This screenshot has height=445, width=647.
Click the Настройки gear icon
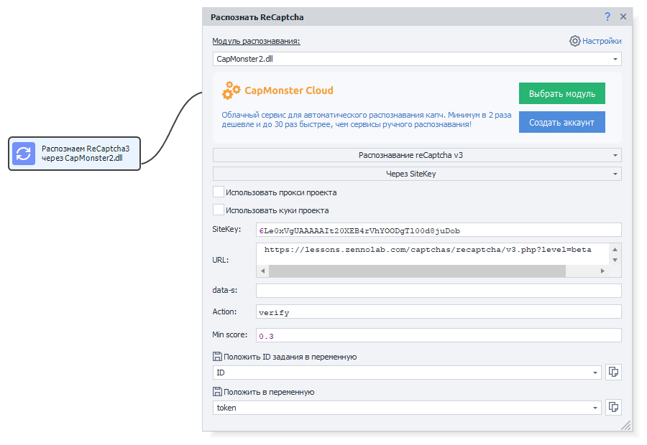(574, 41)
